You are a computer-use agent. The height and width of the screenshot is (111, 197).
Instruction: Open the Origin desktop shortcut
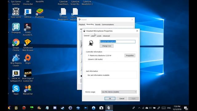[28, 59]
